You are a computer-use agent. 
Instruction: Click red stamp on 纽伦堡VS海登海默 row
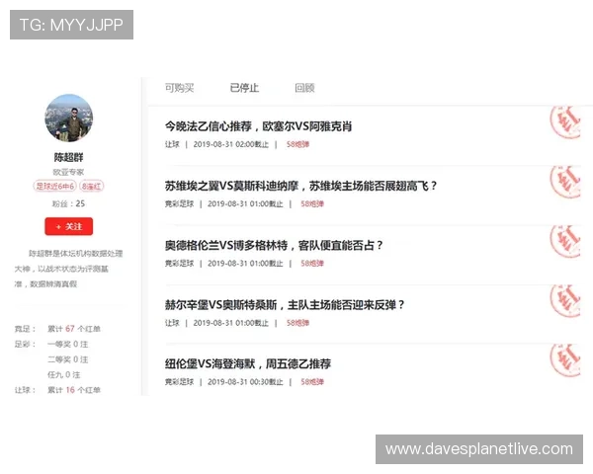pos(565,359)
